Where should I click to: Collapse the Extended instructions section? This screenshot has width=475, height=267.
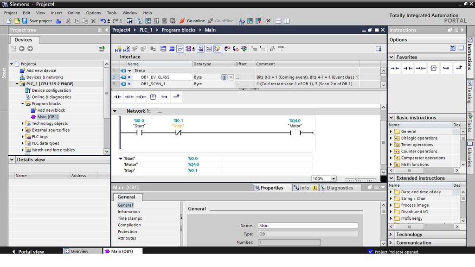(x=392, y=178)
